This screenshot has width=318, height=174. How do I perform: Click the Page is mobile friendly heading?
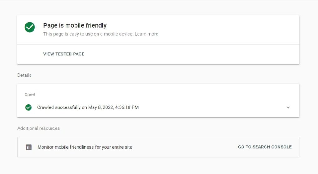click(75, 25)
